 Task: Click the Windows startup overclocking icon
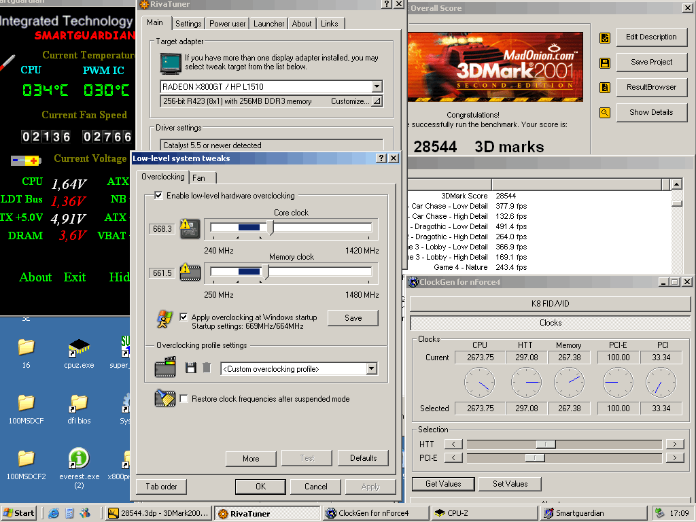coord(164,319)
